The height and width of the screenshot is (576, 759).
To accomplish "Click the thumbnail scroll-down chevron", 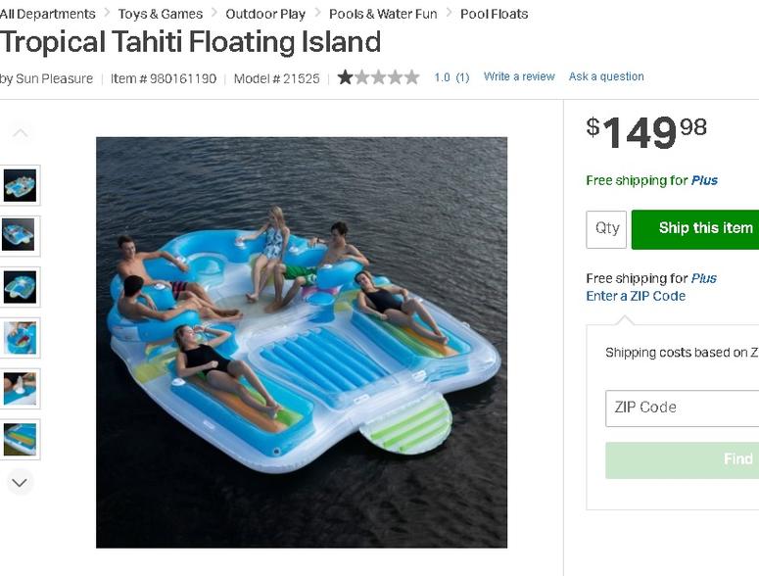I will point(20,483).
